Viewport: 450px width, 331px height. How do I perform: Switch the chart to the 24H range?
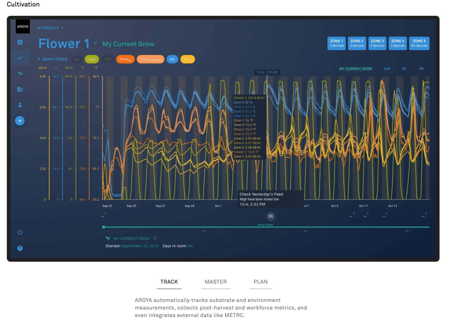pos(387,69)
